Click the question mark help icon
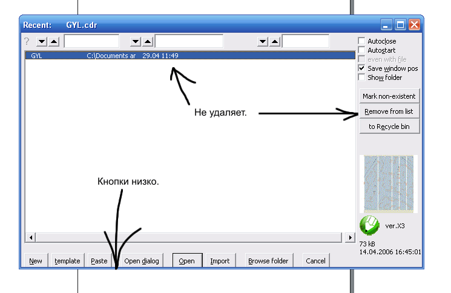Viewport: 451px width, 293px height. (x=27, y=41)
